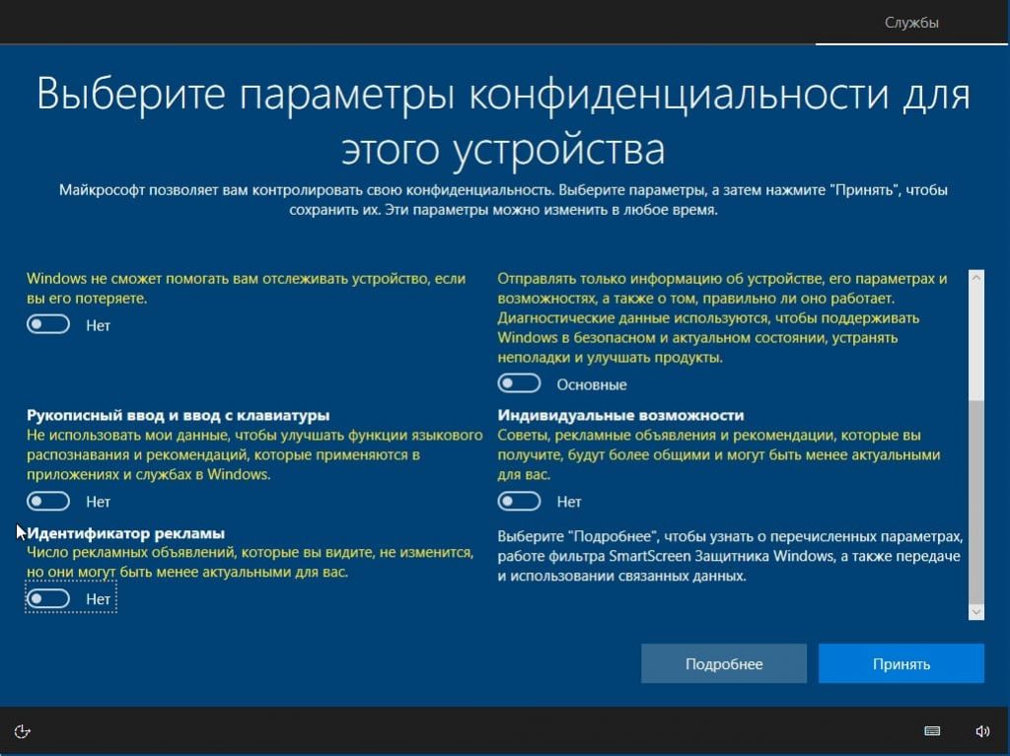The height and width of the screenshot is (756, 1010).
Task: Open the Ease of Access icon
Action: point(23,730)
